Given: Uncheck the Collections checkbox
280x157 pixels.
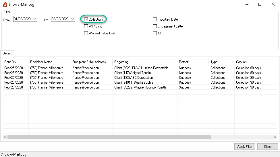Looking at the screenshot, I should click(x=86, y=19).
